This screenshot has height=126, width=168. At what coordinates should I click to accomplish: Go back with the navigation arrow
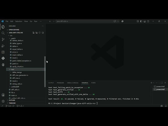[50, 21]
